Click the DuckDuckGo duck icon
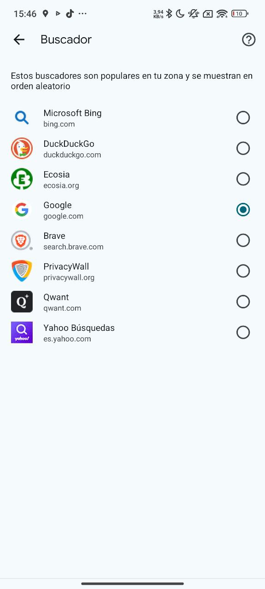This screenshot has width=265, height=589. [22, 148]
